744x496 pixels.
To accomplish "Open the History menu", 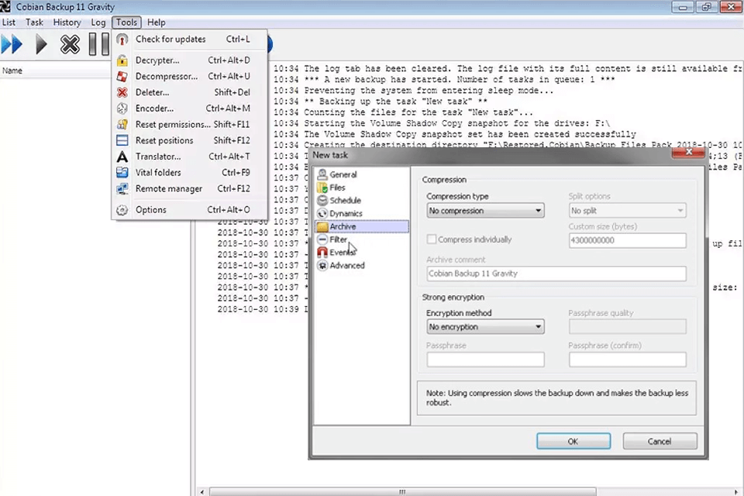I will (x=67, y=22).
